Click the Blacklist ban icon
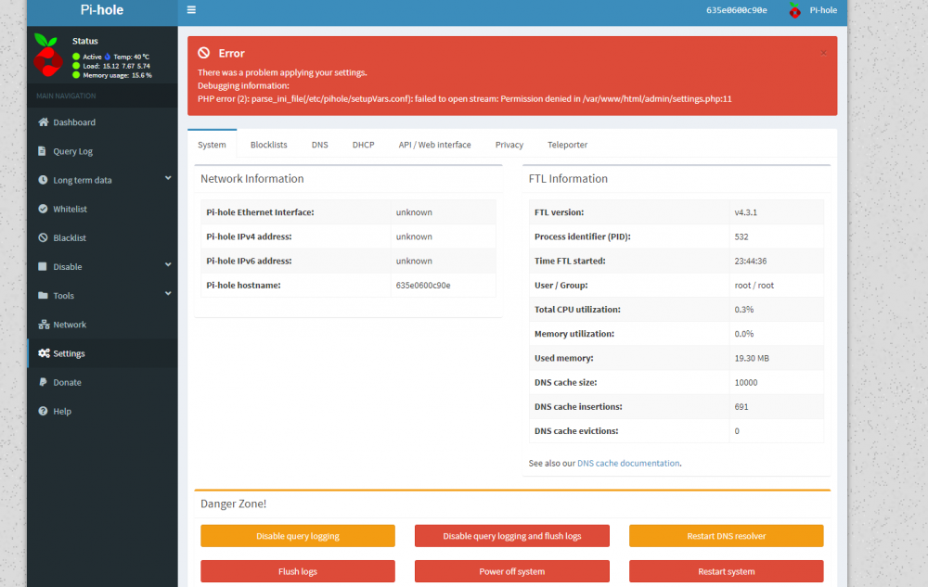Image resolution: width=928 pixels, height=587 pixels. pos(43,237)
